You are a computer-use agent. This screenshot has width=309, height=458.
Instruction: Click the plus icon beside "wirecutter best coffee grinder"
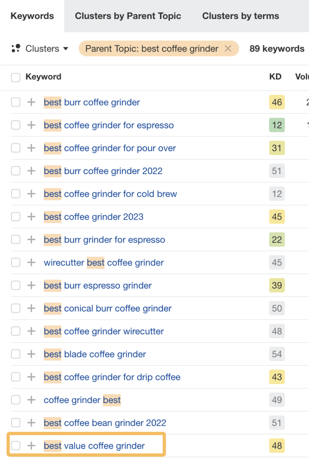click(31, 263)
